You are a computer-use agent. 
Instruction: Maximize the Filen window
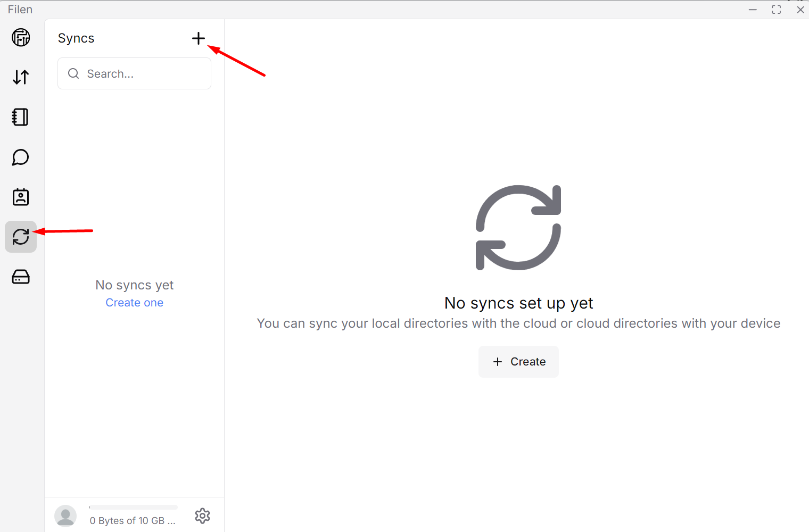[777, 10]
